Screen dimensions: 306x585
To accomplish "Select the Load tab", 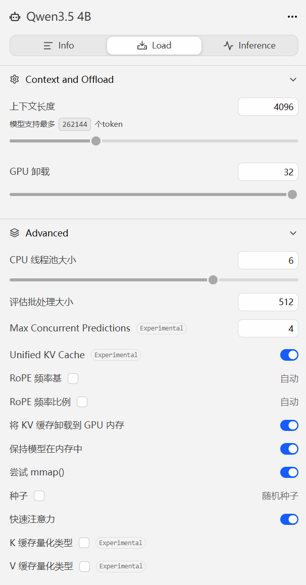I will [155, 45].
